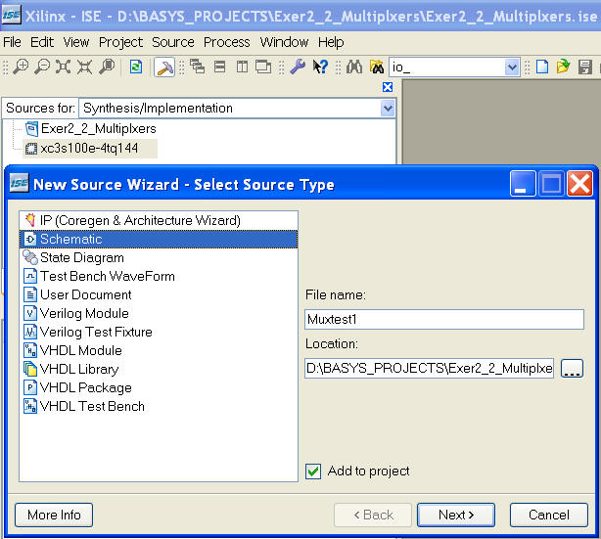Screen dimensions: 601x539
Task: Click the zoom out magnifier icon
Action: pyautogui.click(x=42, y=67)
